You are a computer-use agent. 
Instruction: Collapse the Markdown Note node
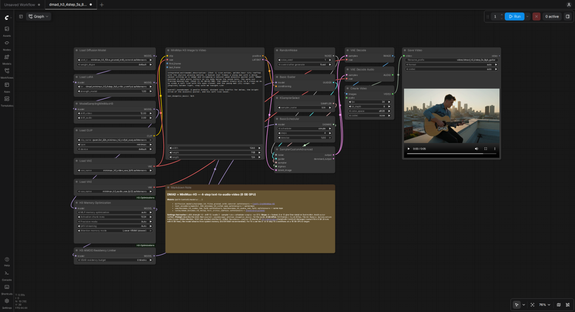(x=168, y=188)
